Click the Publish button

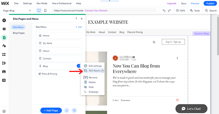tap(210, 3)
